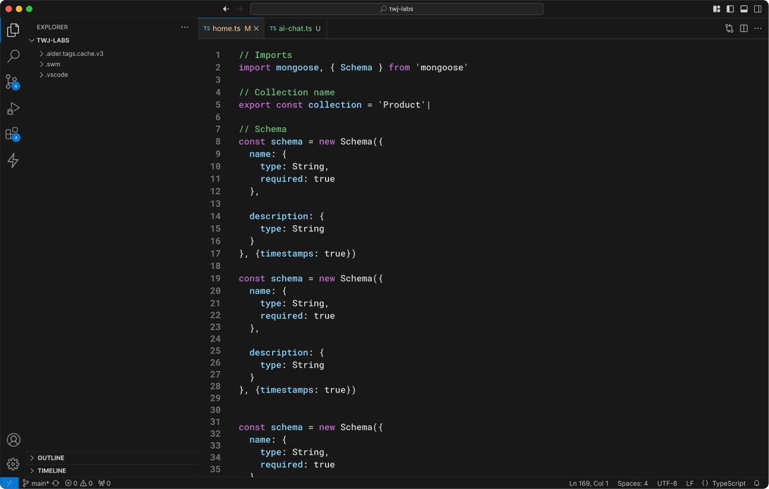The width and height of the screenshot is (769, 489).
Task: Open the Search view in the activity bar
Action: (x=12, y=56)
